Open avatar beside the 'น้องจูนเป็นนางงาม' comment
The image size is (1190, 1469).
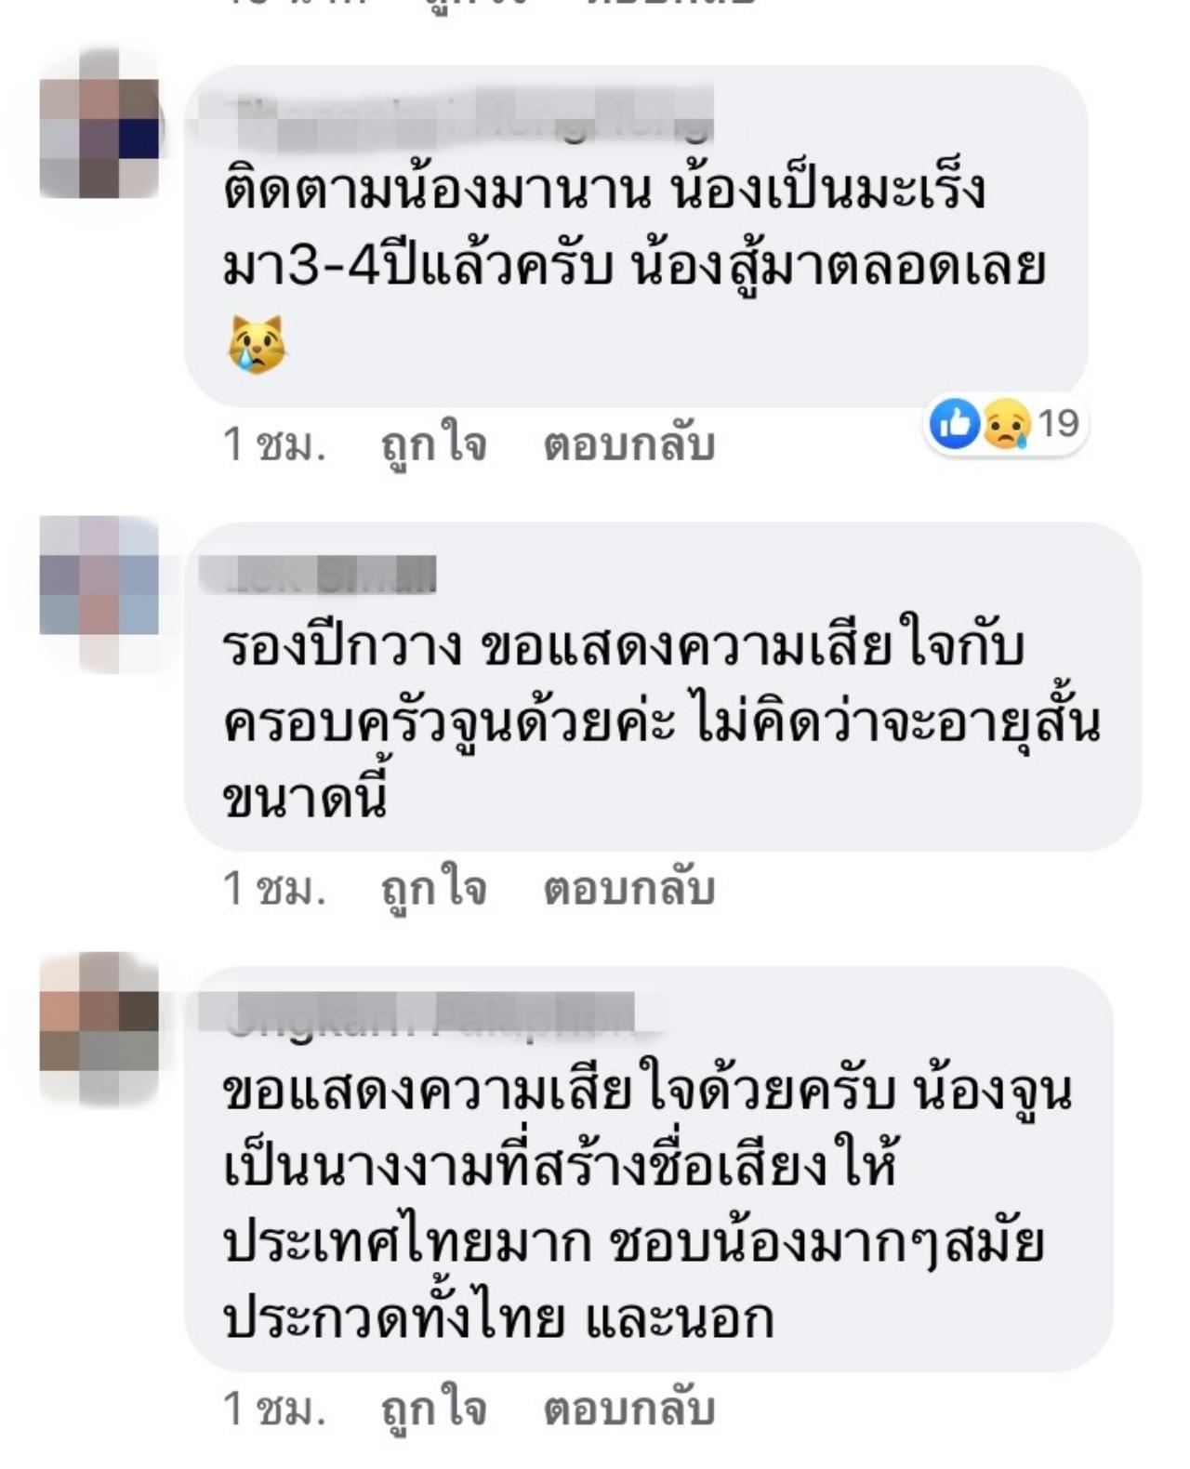click(x=99, y=1028)
